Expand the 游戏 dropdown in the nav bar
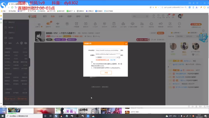209x118 pixels. 78,16
